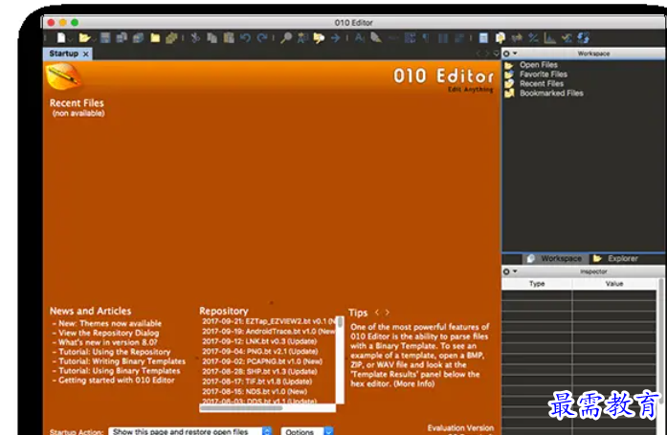Select the LNK.bt v0.3 repository entry
Image resolution: width=667 pixels, height=435 pixels.
(259, 341)
